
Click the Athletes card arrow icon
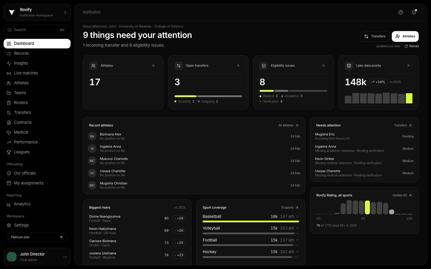(153, 66)
